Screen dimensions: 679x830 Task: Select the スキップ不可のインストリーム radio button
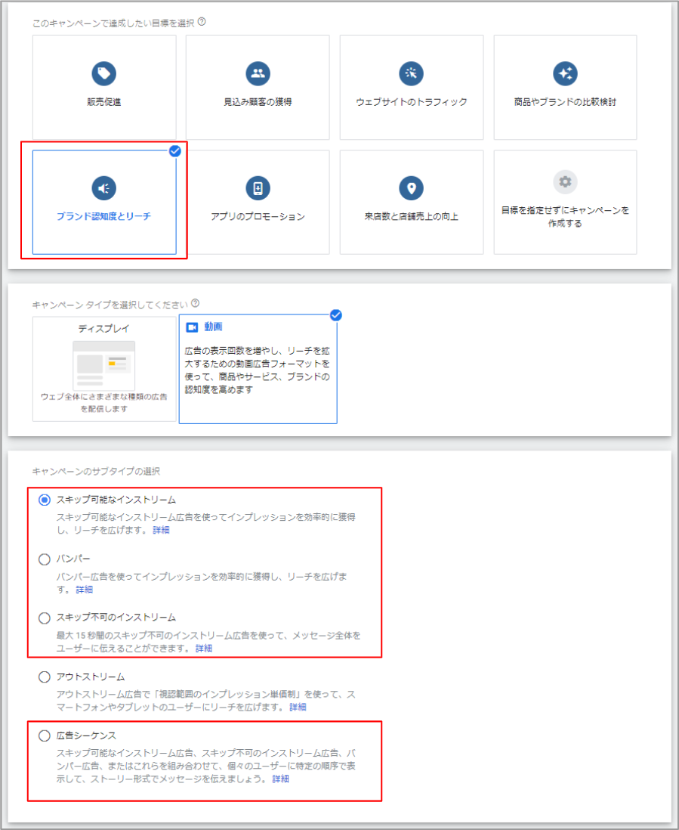click(45, 618)
